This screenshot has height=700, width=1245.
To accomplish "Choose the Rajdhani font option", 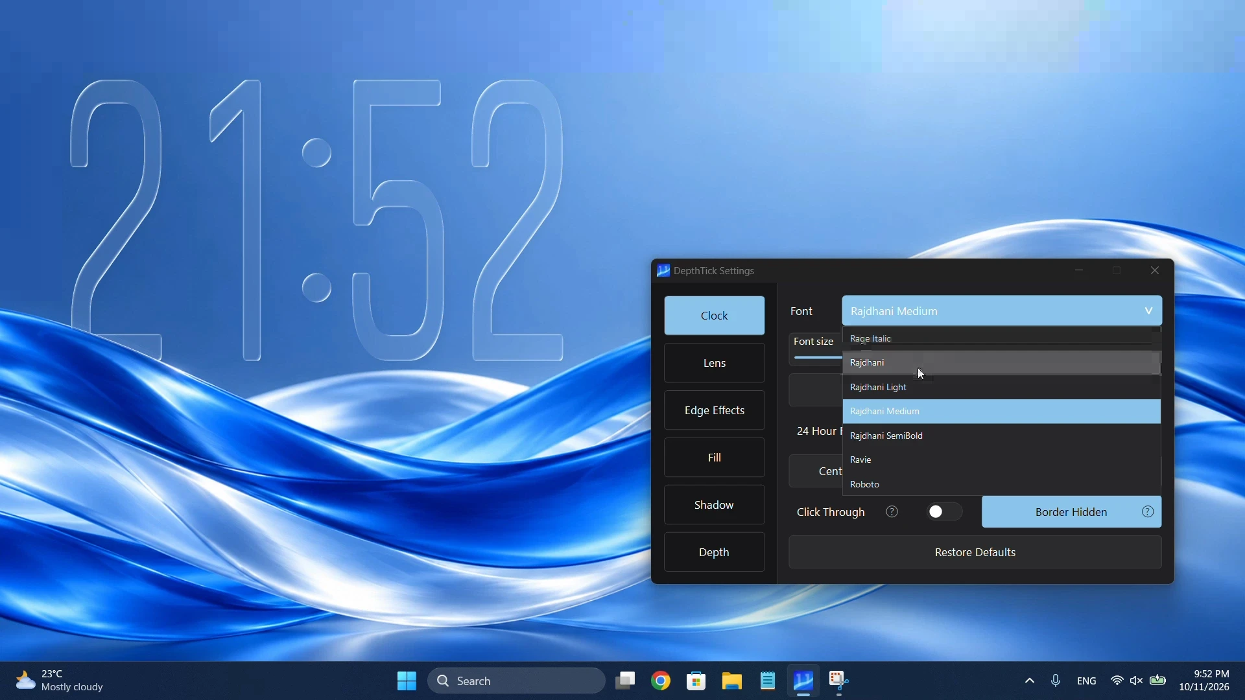I will [x=1000, y=364].
